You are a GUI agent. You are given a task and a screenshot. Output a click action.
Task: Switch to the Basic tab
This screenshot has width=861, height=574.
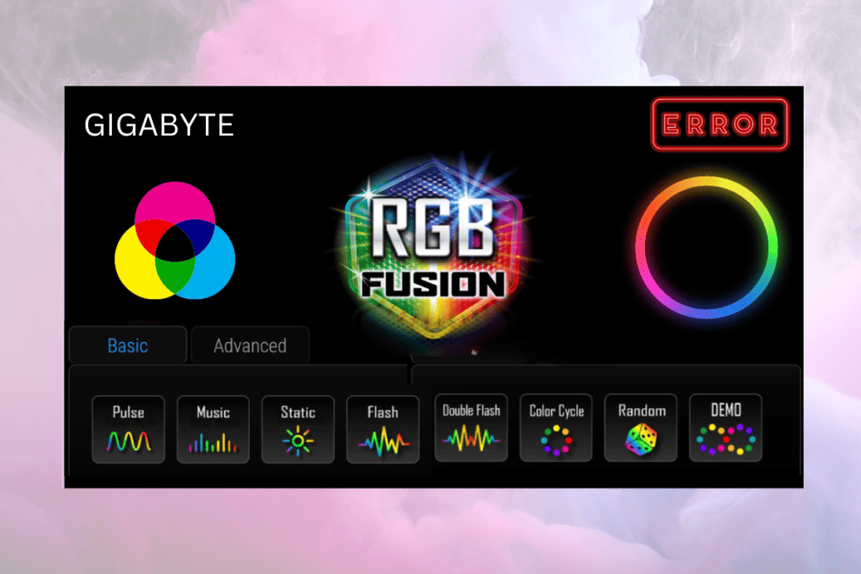[127, 345]
